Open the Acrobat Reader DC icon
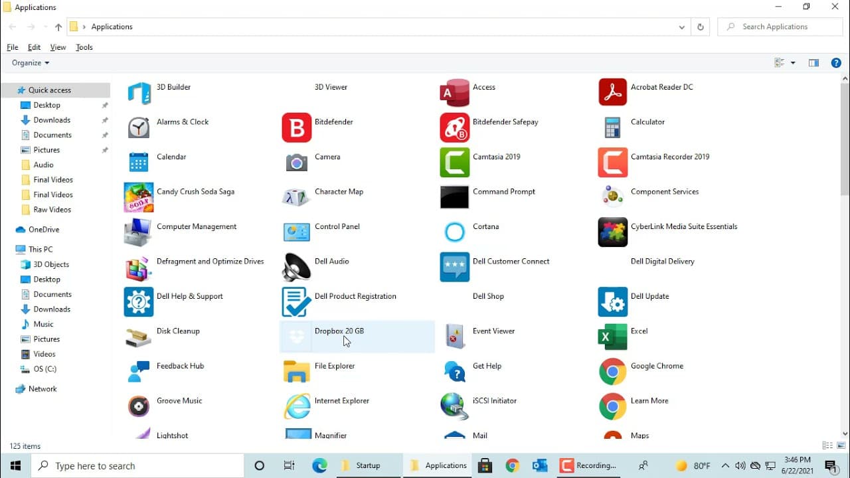The height and width of the screenshot is (478, 850). (613, 92)
